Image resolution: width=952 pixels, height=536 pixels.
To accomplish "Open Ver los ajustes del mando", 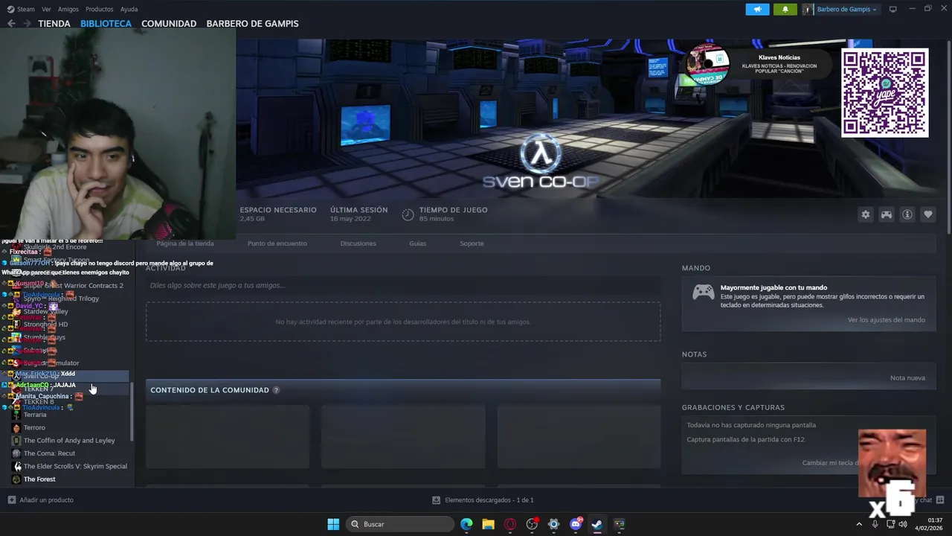I will point(887,320).
